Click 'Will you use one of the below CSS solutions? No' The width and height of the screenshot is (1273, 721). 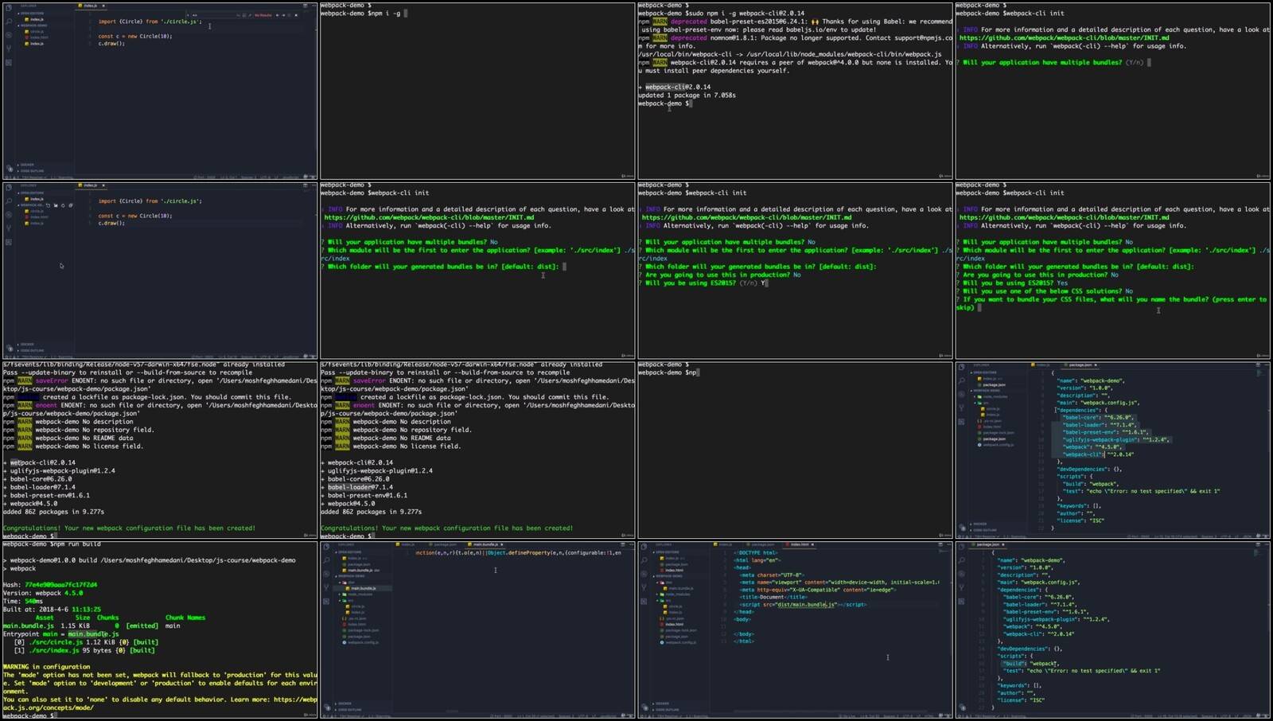pos(1045,291)
